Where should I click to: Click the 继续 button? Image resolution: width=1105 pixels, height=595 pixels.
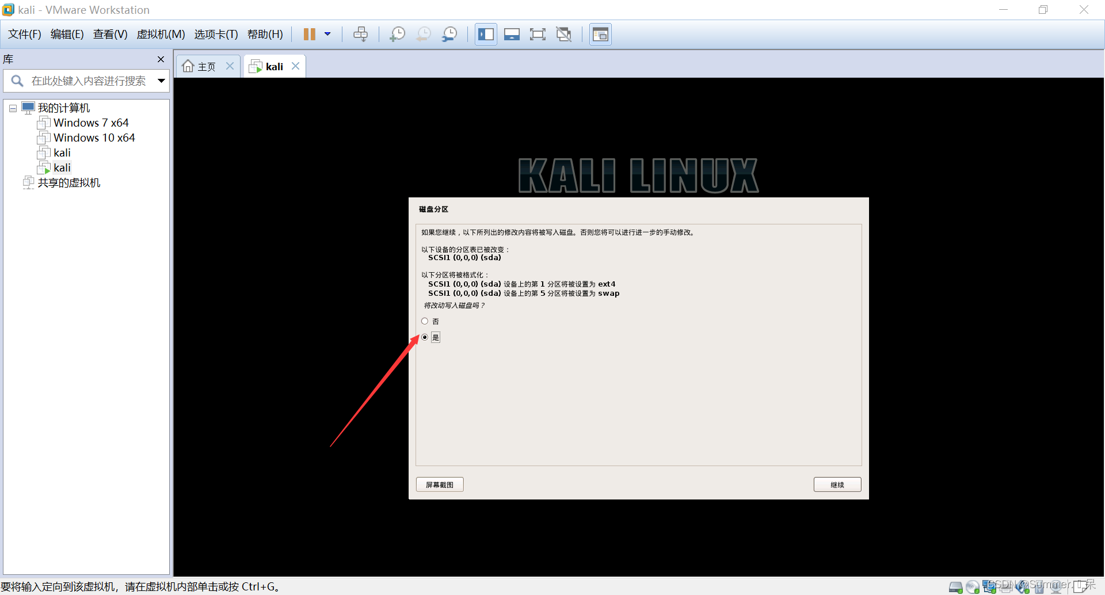pyautogui.click(x=837, y=485)
